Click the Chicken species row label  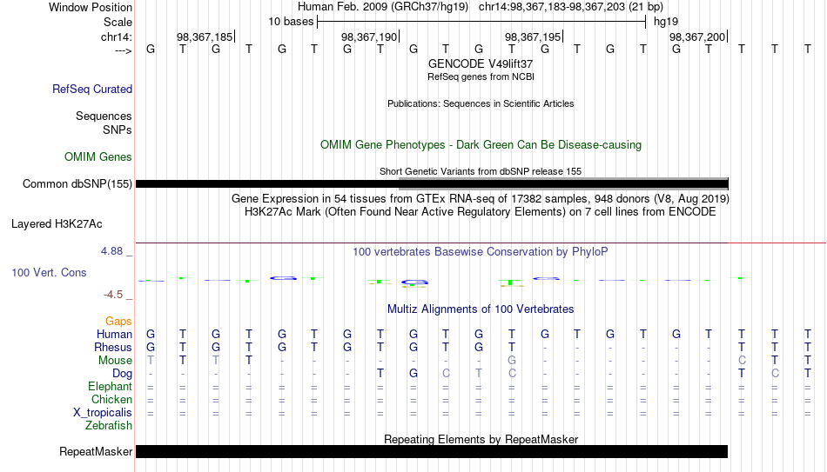111,399
